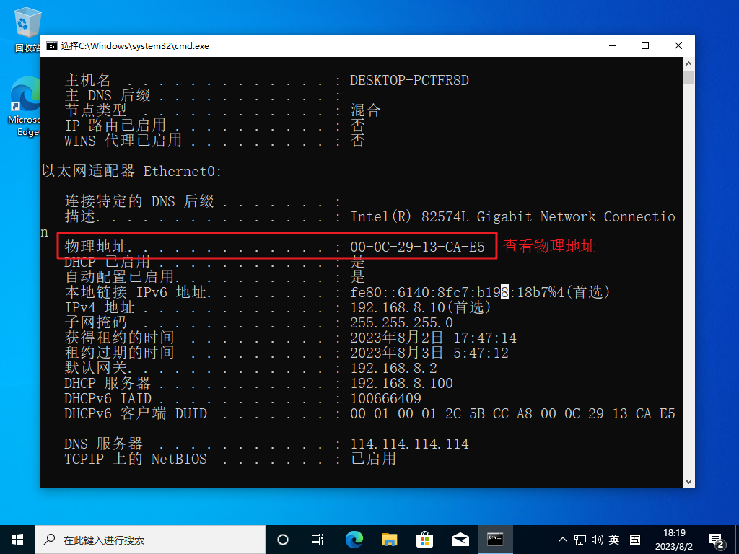Open the notification center icon
Image resolution: width=739 pixels, height=554 pixels.
click(x=717, y=541)
